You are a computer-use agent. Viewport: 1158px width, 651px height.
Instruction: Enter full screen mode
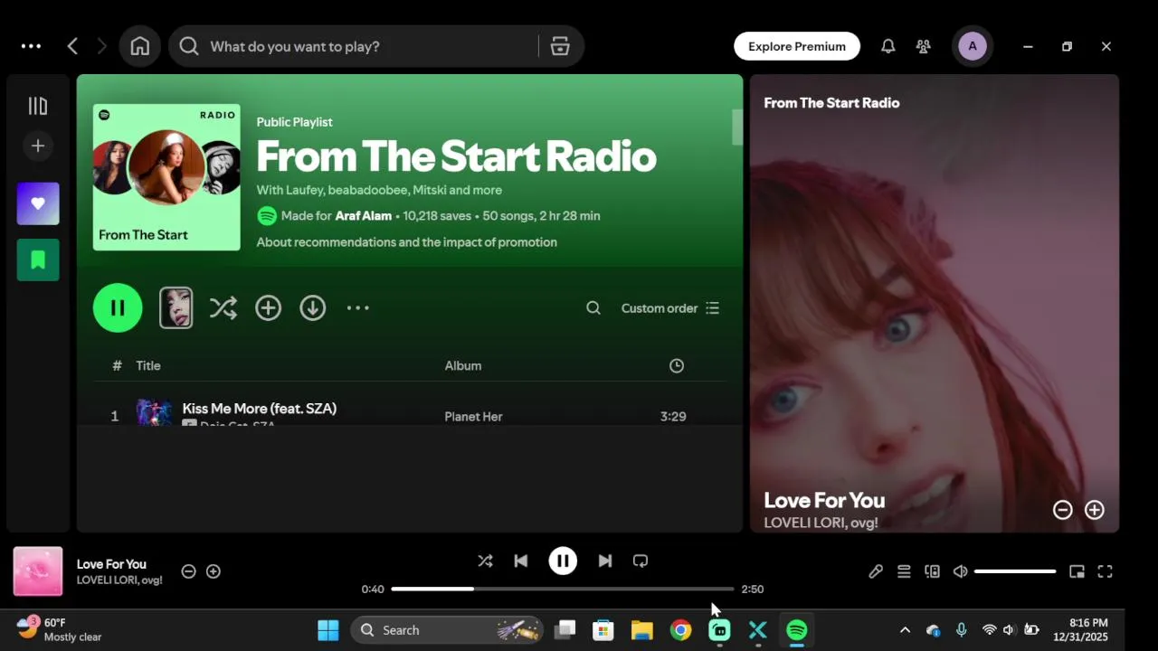pyautogui.click(x=1106, y=571)
